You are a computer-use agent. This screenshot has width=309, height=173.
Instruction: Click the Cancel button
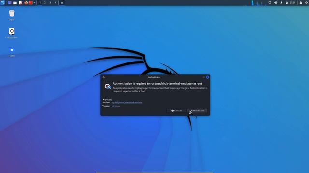176,111
